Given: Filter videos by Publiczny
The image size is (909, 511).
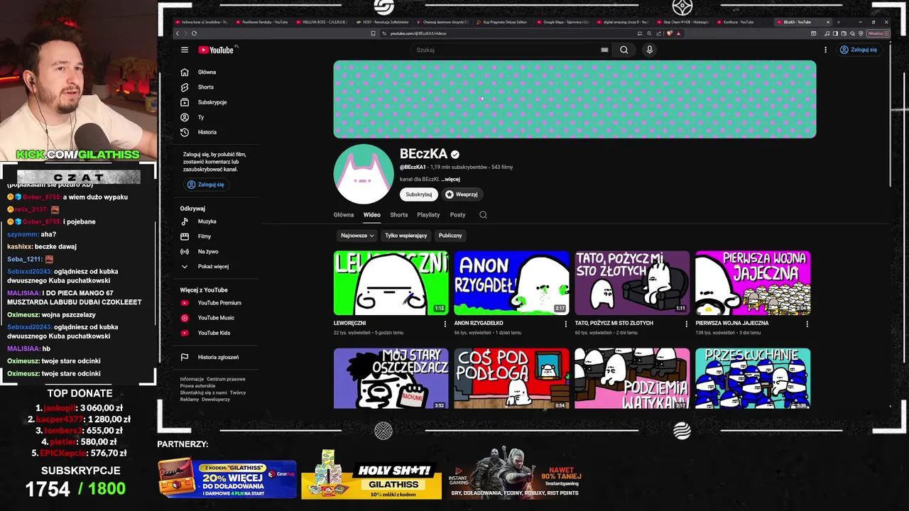Looking at the screenshot, I should 450,236.
